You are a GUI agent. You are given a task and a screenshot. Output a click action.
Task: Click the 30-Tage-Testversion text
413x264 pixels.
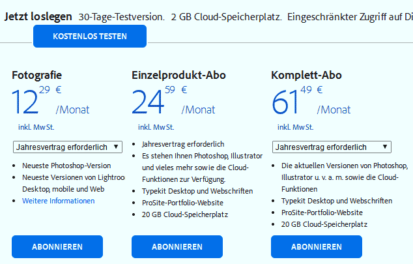coord(121,16)
